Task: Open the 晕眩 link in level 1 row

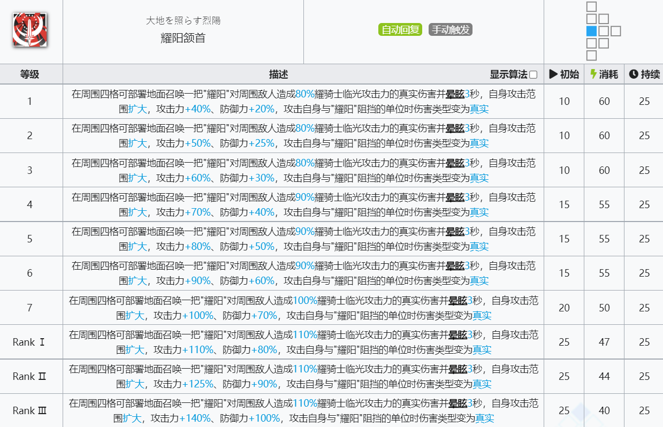Action: coord(455,94)
